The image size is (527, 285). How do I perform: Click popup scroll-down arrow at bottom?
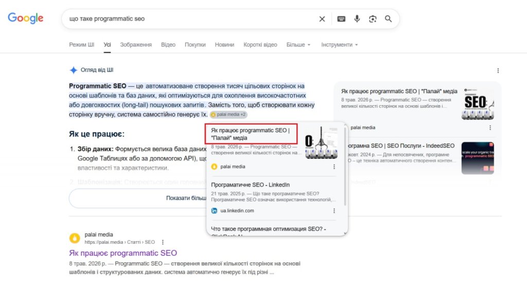point(345,233)
